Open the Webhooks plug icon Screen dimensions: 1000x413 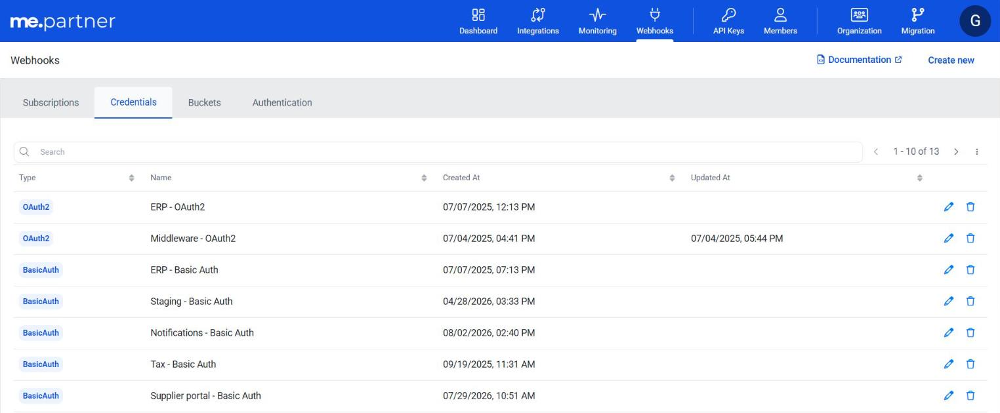pos(654,14)
